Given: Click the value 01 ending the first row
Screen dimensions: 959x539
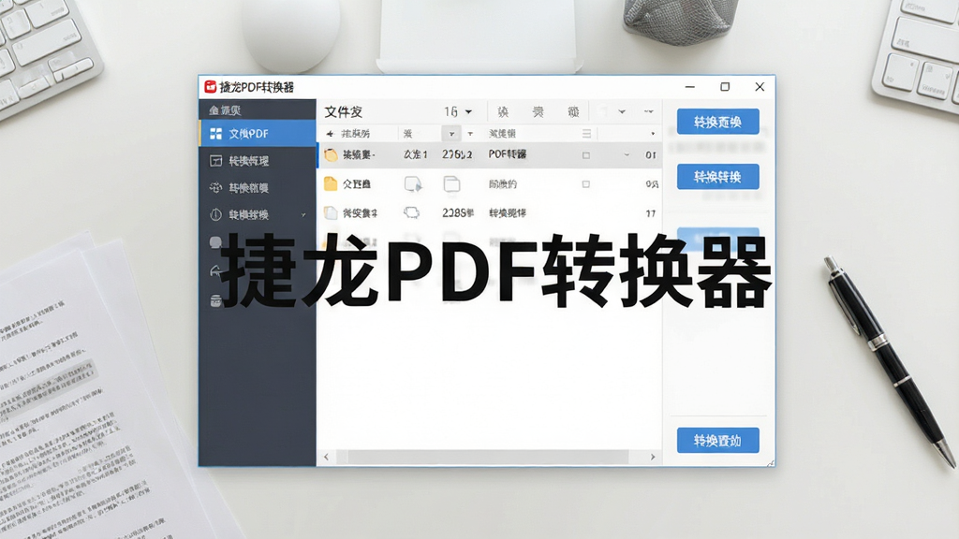Looking at the screenshot, I should [651, 155].
